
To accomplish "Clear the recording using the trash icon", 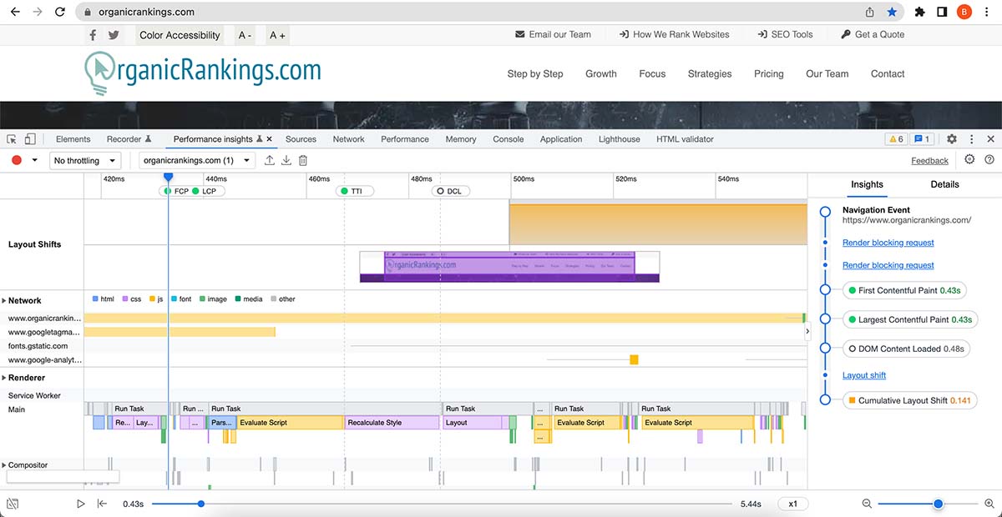I will click(x=302, y=160).
